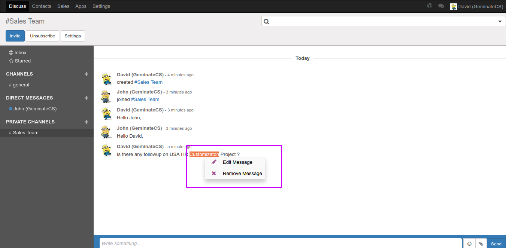Click the Send button
The height and width of the screenshot is (248, 506).
[x=496, y=244]
